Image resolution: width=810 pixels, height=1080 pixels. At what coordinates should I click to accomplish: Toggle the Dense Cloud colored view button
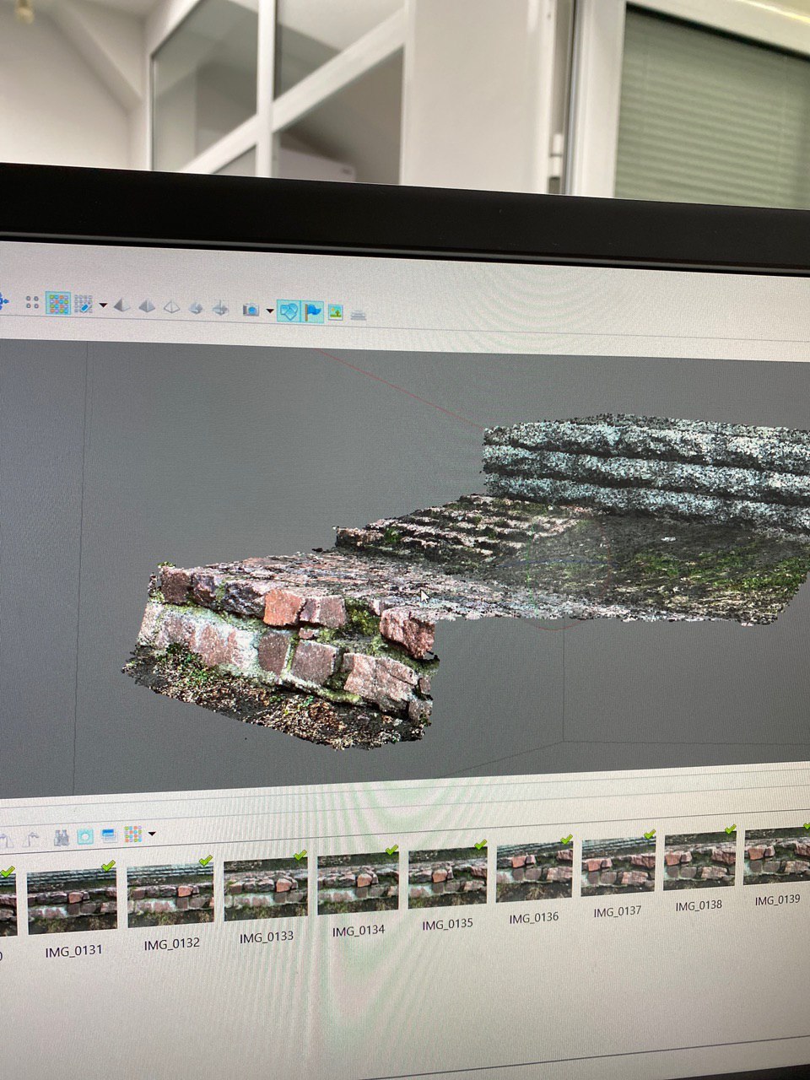click(x=58, y=303)
